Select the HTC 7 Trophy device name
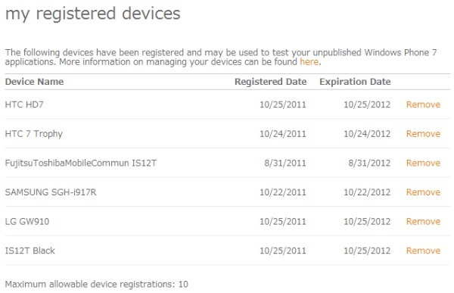The height and width of the screenshot is (293, 454). 34,134
